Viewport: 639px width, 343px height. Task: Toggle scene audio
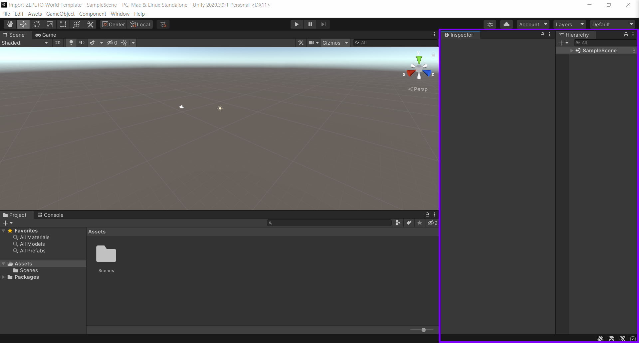coord(82,43)
